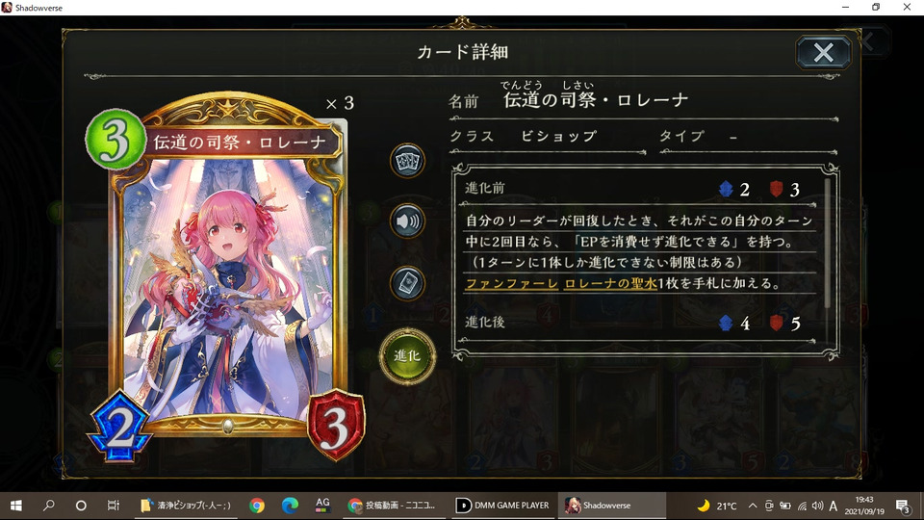This screenshot has width=924, height=520.
Task: Open the ロレーナの聖水 card link
Action: click(x=610, y=283)
